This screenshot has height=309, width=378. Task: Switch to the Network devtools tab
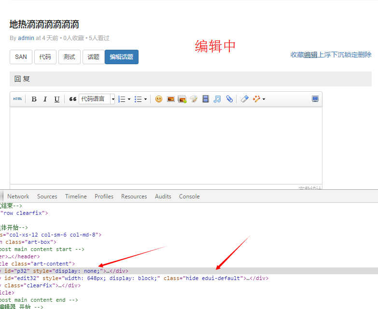point(18,197)
